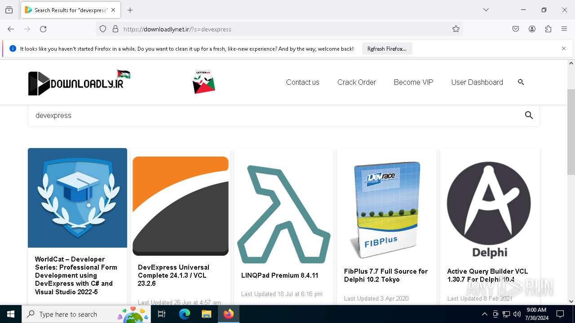
Task: Go back to the previous page
Action: (x=11, y=29)
